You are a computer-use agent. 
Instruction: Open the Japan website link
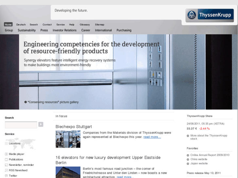pos(199,164)
